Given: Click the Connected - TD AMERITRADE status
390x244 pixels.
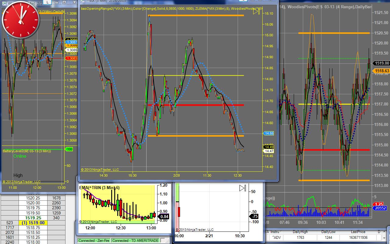Looking at the screenshot, I should [x=135, y=241].
